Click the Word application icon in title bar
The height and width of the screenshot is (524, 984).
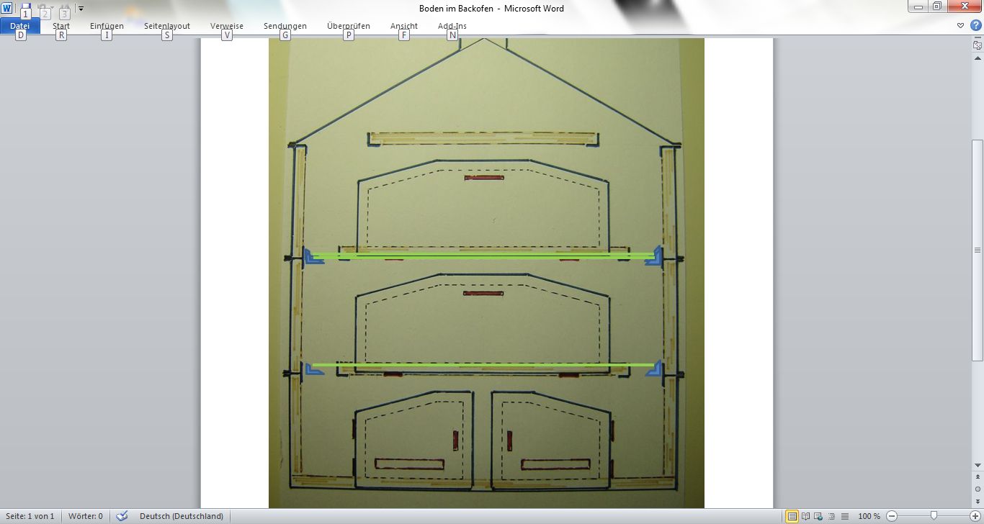click(x=7, y=8)
